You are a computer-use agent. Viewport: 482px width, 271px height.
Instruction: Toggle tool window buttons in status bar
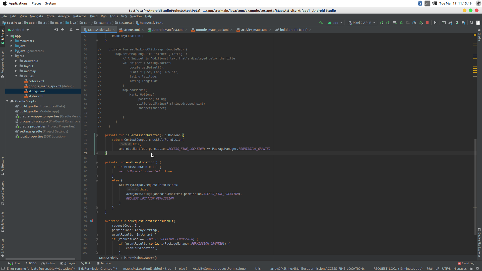click(3, 268)
